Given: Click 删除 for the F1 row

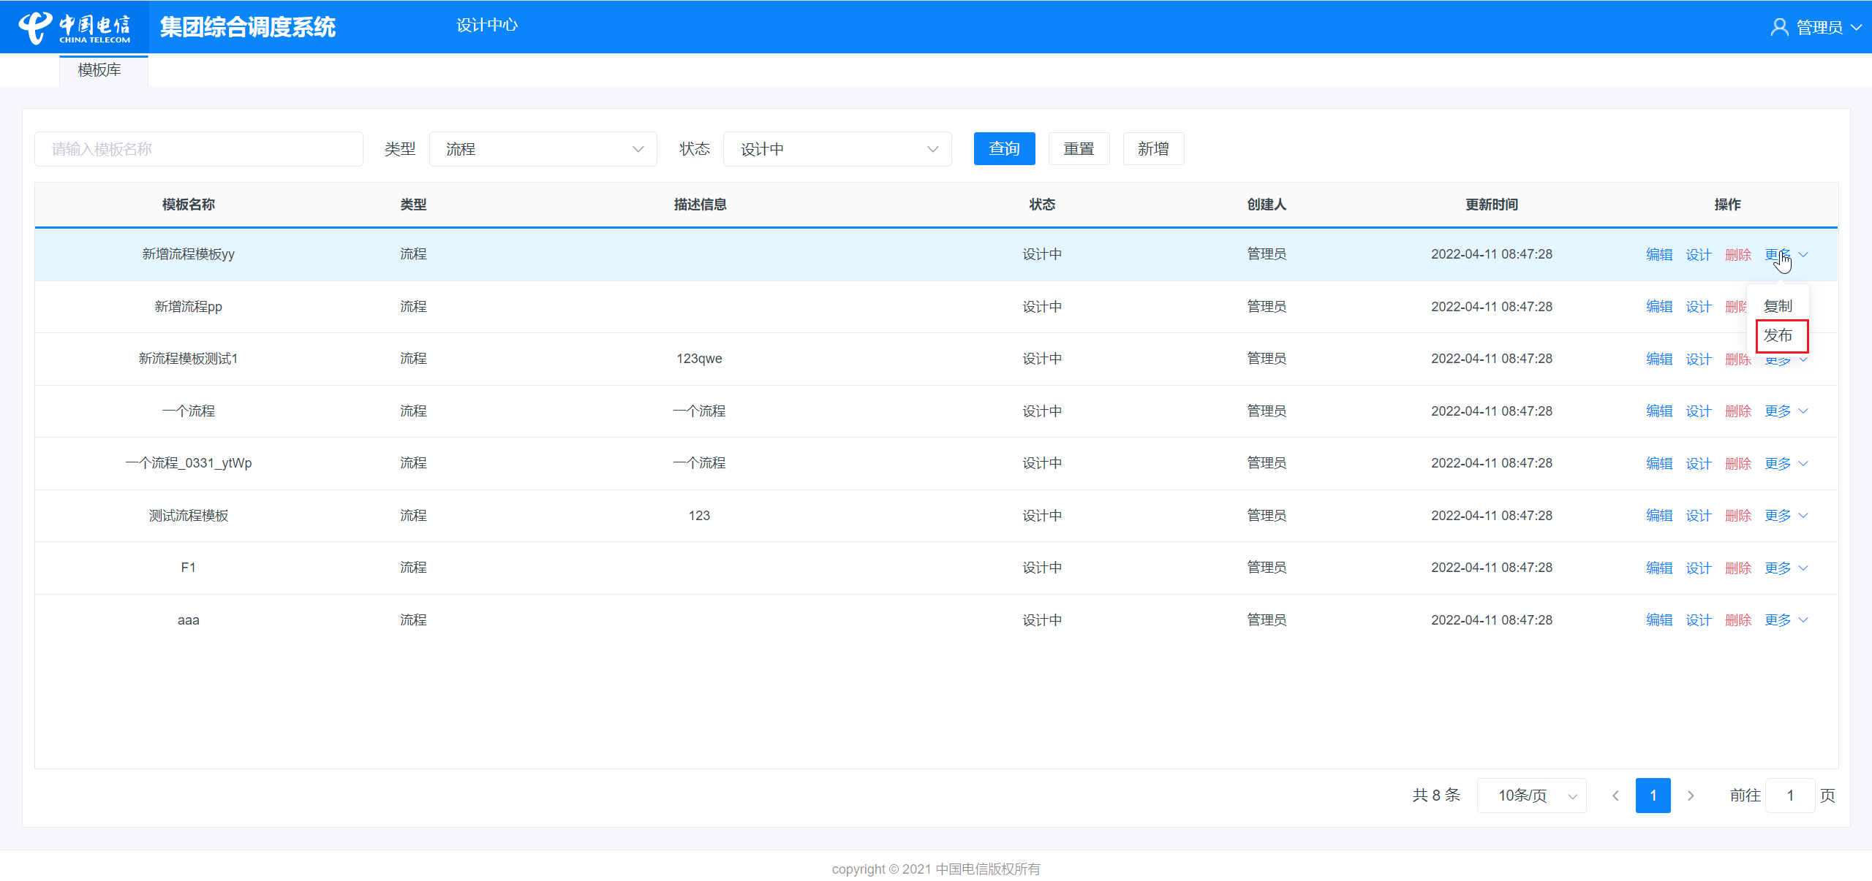Looking at the screenshot, I should coord(1737,568).
